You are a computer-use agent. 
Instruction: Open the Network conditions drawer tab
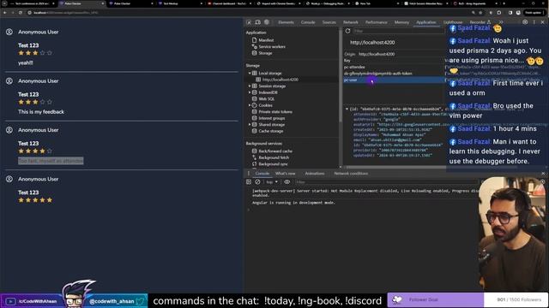tap(351, 173)
